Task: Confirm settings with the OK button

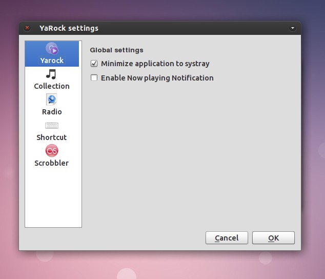Action: click(x=273, y=238)
